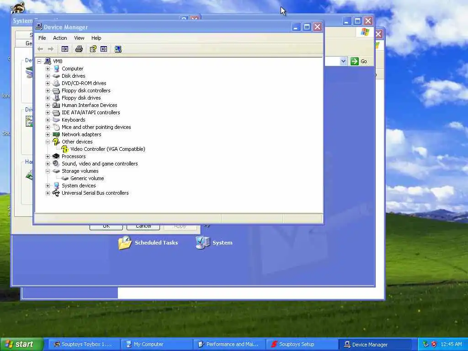Open Scheduled Tasks in Control Panel window
This screenshot has height=351, width=468.
148,243
